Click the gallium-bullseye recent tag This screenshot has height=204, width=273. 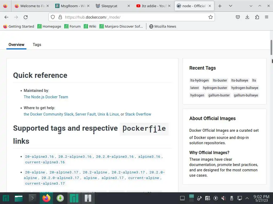click(246, 95)
